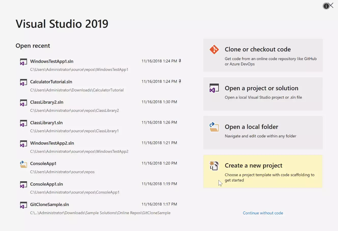Close the Visual Studio start window
The height and width of the screenshot is (231, 338).
click(331, 5)
